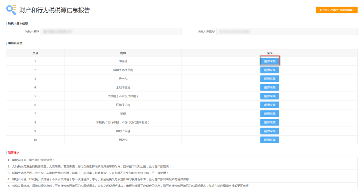
Task: Click the 纳税人识别号 value field
Action: click(287, 32)
